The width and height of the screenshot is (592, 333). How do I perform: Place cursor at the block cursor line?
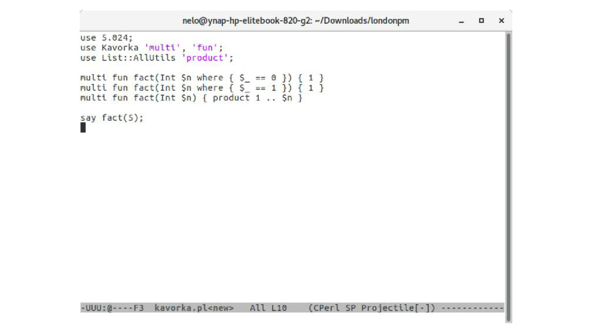coord(83,128)
